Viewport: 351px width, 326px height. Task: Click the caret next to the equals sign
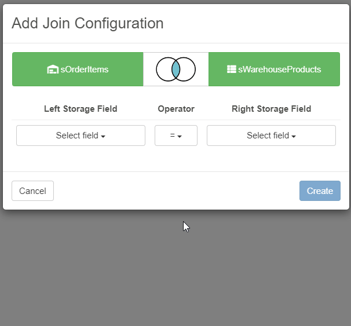pos(180,137)
